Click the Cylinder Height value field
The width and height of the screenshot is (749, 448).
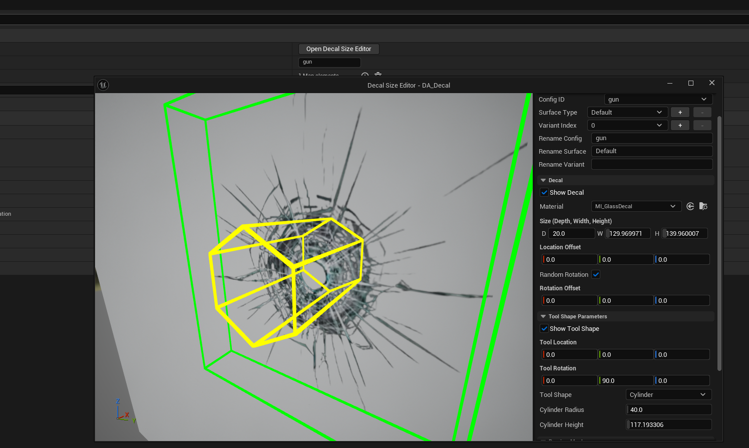(668, 425)
